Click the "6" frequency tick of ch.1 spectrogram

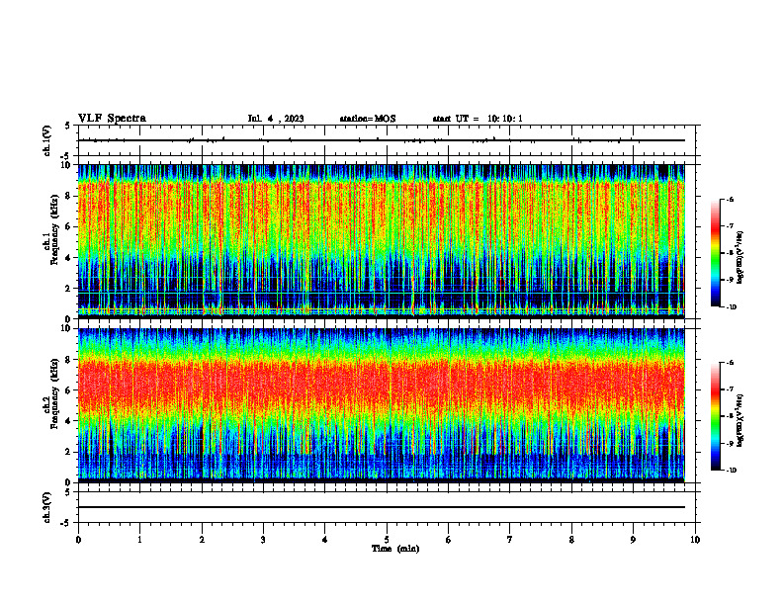69,227
